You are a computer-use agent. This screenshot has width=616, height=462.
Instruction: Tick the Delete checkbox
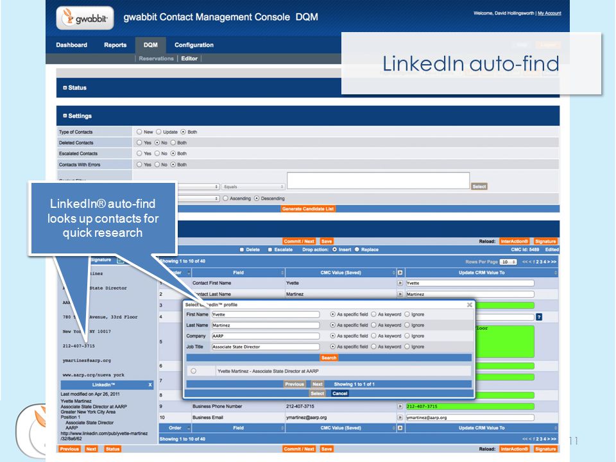(242, 250)
